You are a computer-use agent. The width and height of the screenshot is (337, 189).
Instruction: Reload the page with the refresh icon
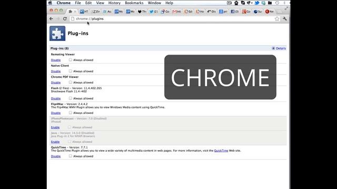click(65, 19)
